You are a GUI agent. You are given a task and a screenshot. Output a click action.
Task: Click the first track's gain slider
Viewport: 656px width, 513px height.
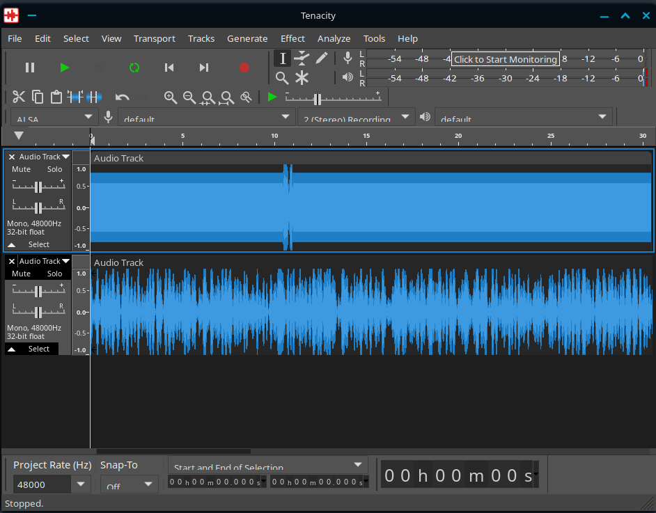(x=38, y=187)
